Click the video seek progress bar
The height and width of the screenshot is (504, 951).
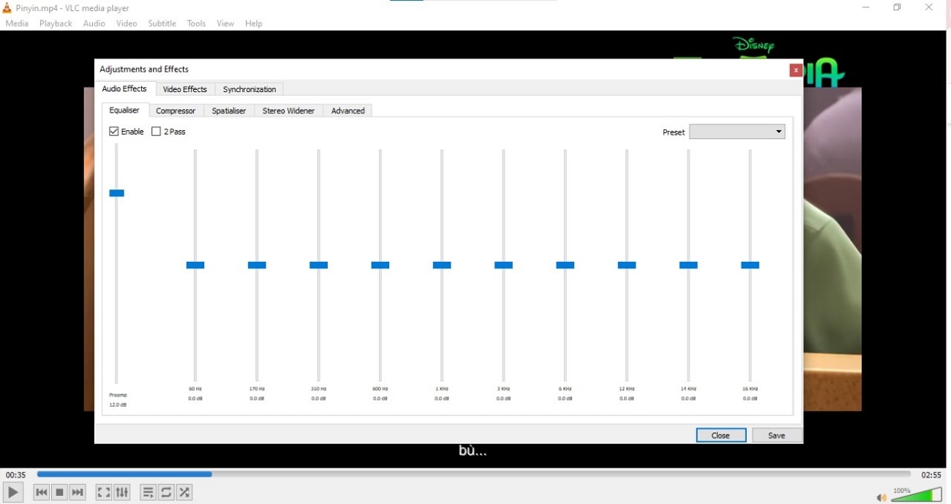pyautogui.click(x=474, y=474)
